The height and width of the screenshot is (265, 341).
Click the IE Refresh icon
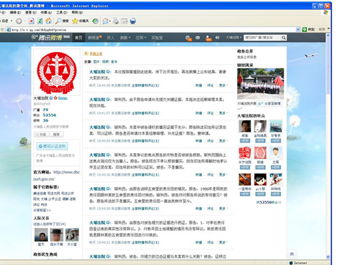40,21
